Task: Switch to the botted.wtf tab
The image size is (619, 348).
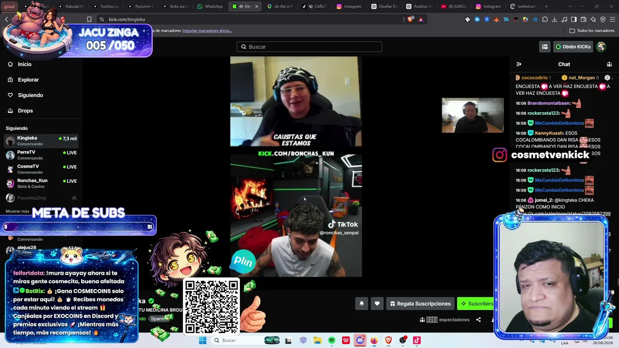Action: (523, 6)
